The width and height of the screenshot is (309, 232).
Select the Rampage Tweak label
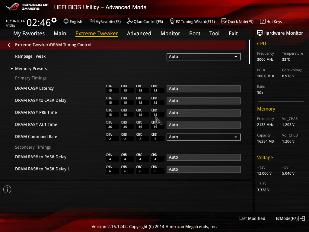[x=30, y=56]
